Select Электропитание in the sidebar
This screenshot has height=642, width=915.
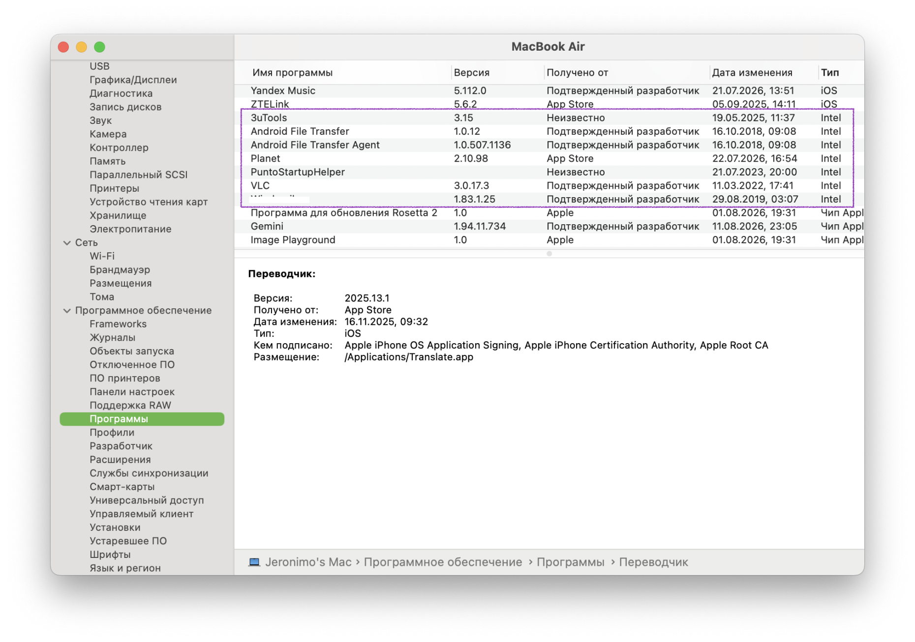[130, 229]
